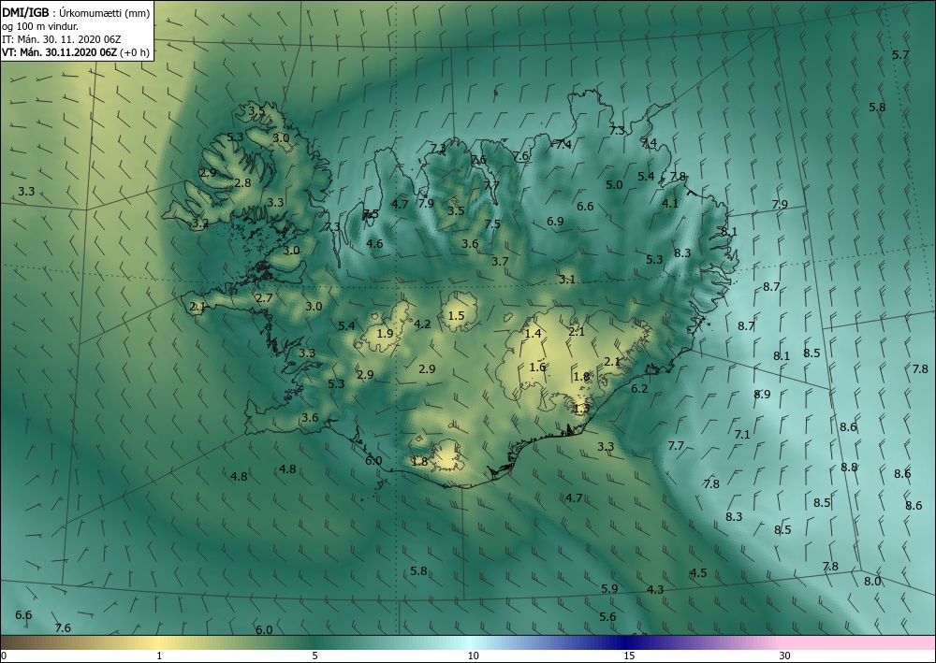Click the '30' label on the color scale
The image size is (936, 663).
(785, 656)
